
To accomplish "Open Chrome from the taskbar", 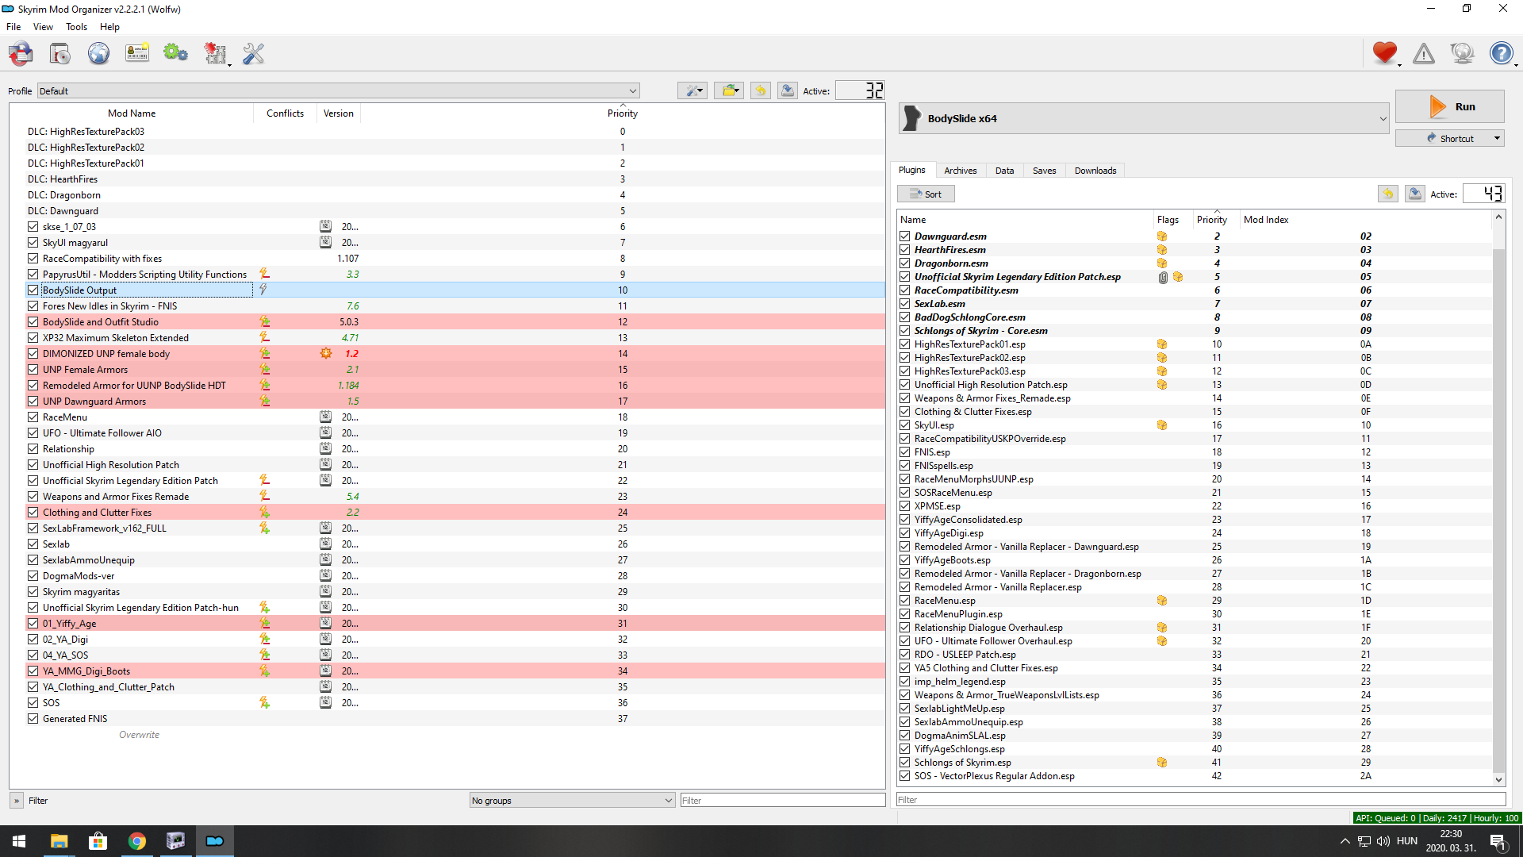I will [136, 841].
